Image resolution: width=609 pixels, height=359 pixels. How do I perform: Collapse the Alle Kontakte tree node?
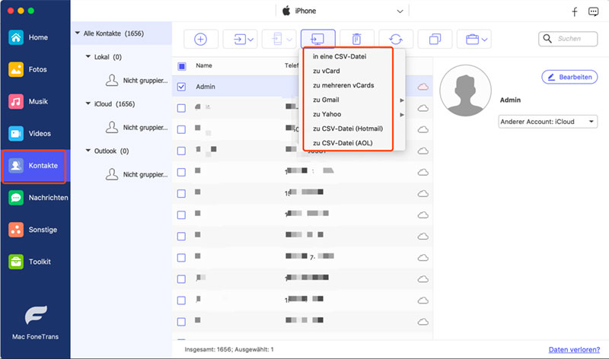point(78,33)
